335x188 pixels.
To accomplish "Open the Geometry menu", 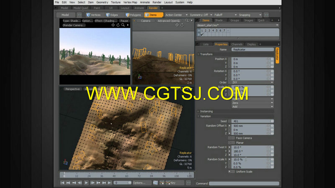I will point(102,3).
